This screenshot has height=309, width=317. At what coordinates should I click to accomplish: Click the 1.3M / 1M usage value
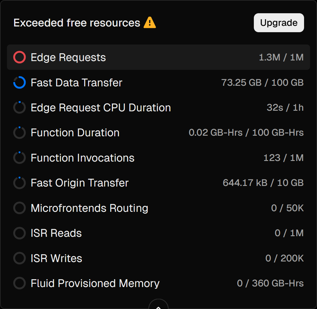click(281, 57)
